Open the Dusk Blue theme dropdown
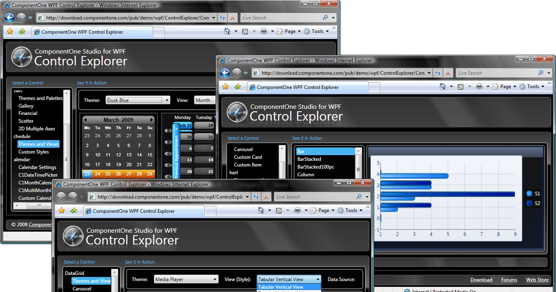The image size is (556, 292). (x=138, y=100)
